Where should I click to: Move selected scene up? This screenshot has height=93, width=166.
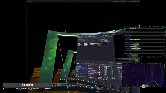click(82, 77)
